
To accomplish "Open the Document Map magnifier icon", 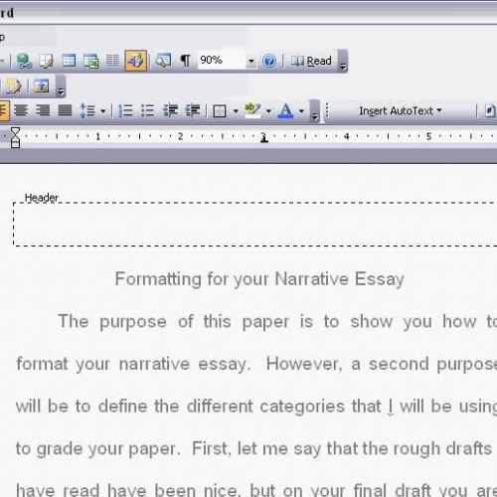I will [x=163, y=61].
